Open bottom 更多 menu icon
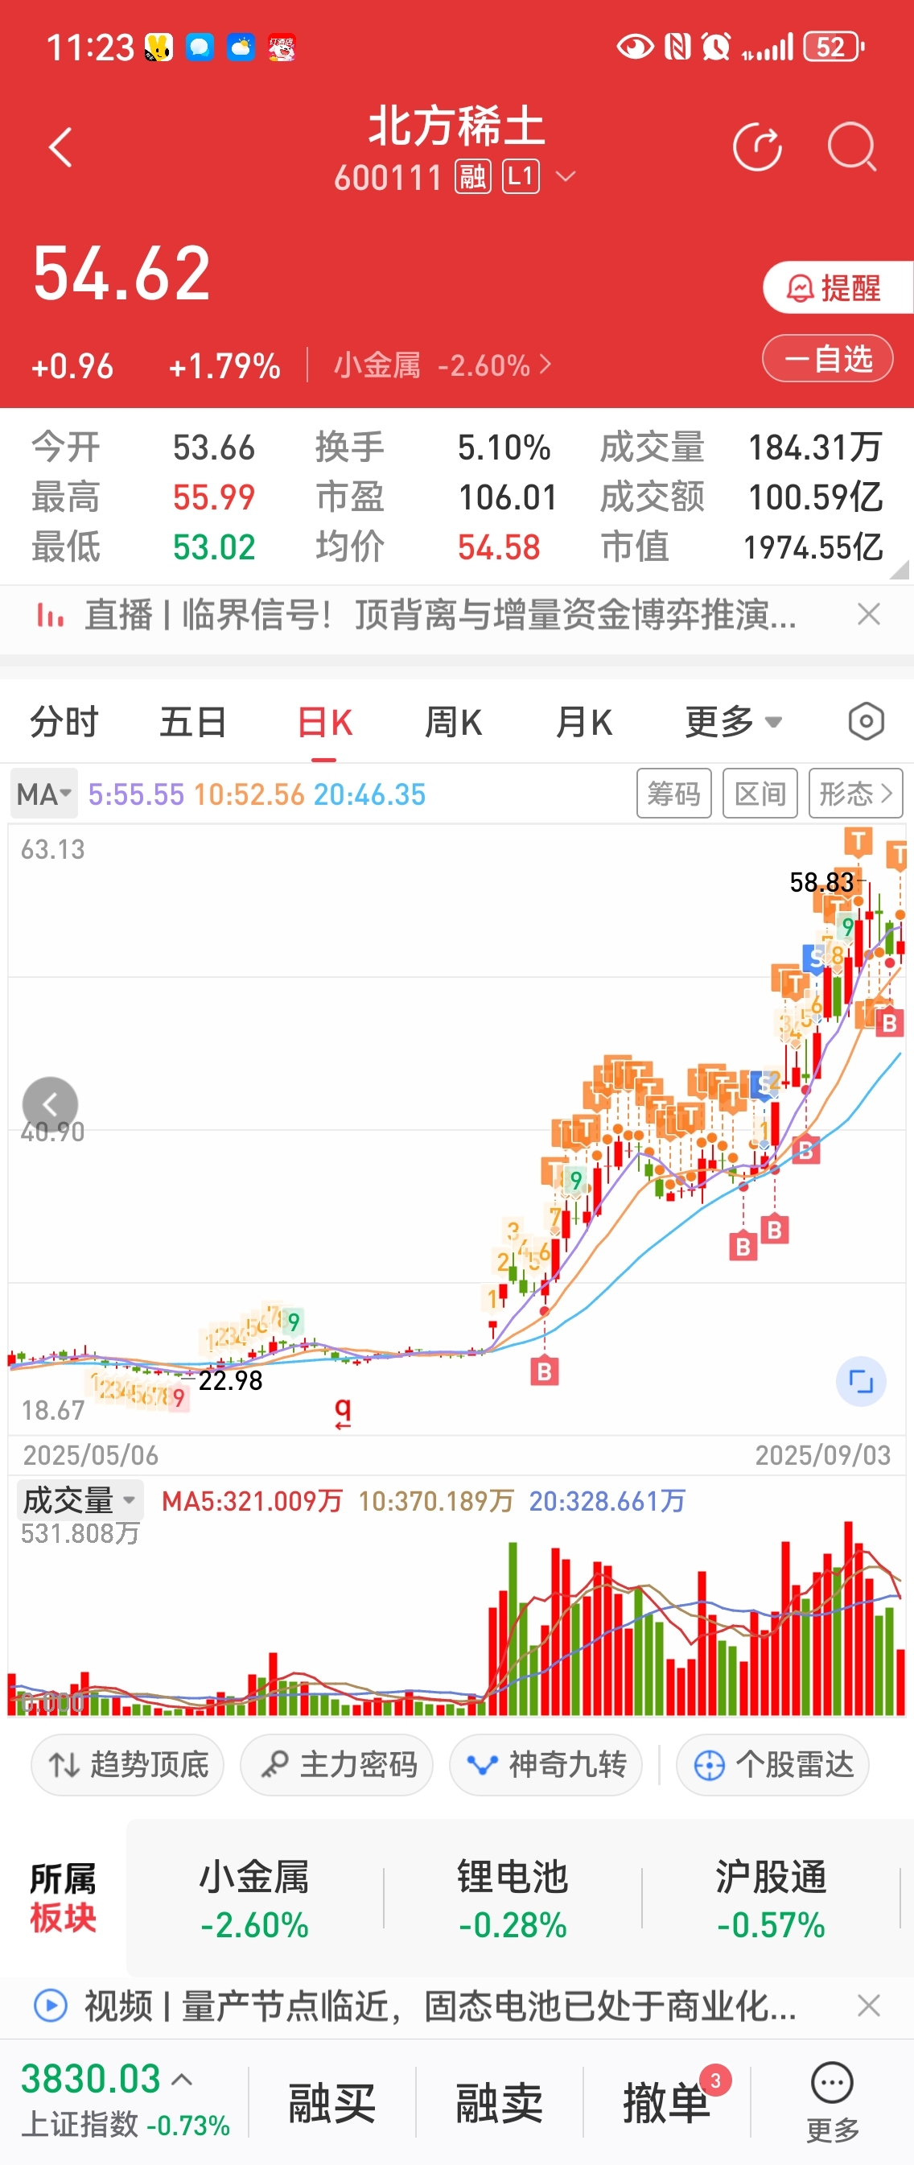This screenshot has height=2165, width=914. 833,2102
